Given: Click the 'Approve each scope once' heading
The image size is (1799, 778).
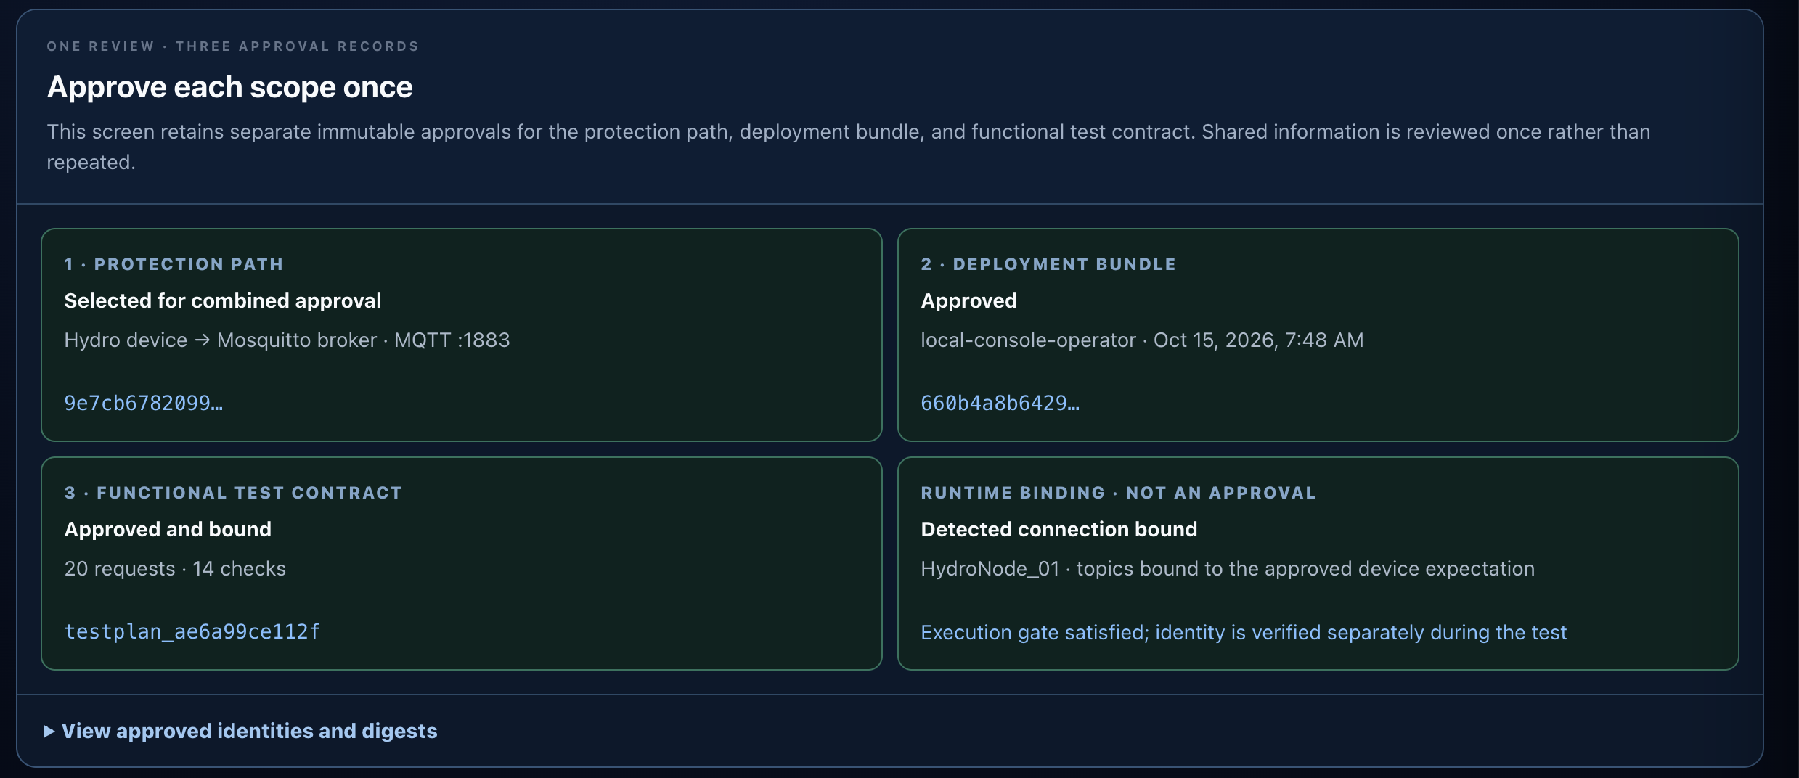Looking at the screenshot, I should coord(230,87).
